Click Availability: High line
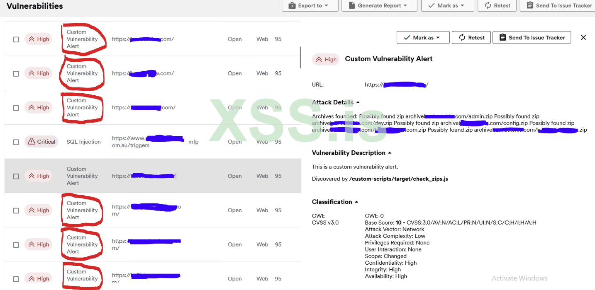The height and width of the screenshot is (290, 595). (386, 276)
